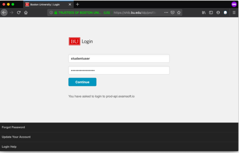Open the Login Help link
Image resolution: width=239 pixels, height=153 pixels.
pos(9,147)
